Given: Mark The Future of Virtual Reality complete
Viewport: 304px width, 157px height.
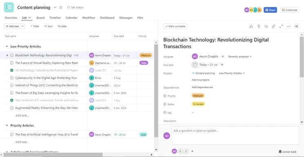Looking at the screenshot, I should pos(11,63).
